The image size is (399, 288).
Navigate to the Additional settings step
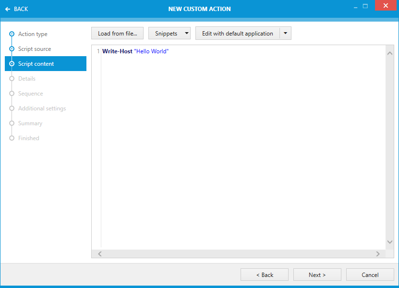click(x=11, y=108)
